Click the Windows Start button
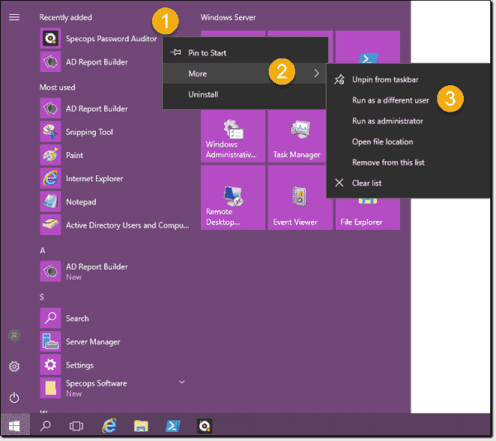 click(x=14, y=425)
